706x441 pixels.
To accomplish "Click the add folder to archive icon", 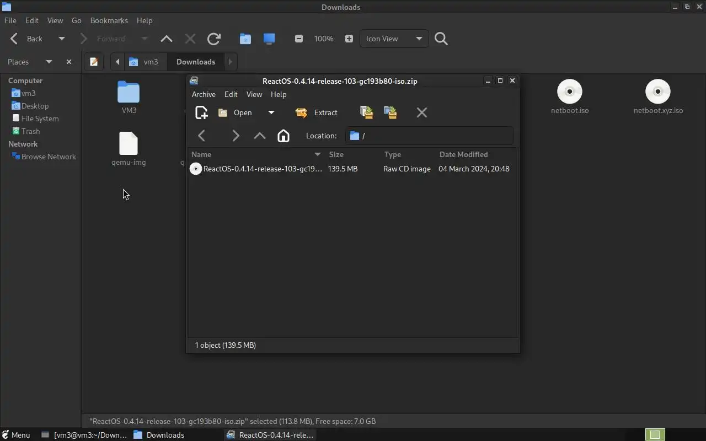I will point(391,112).
